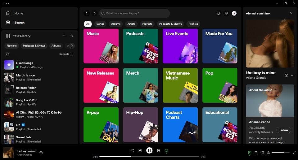
Task: Open the Merch category
Action: click(x=141, y=85)
